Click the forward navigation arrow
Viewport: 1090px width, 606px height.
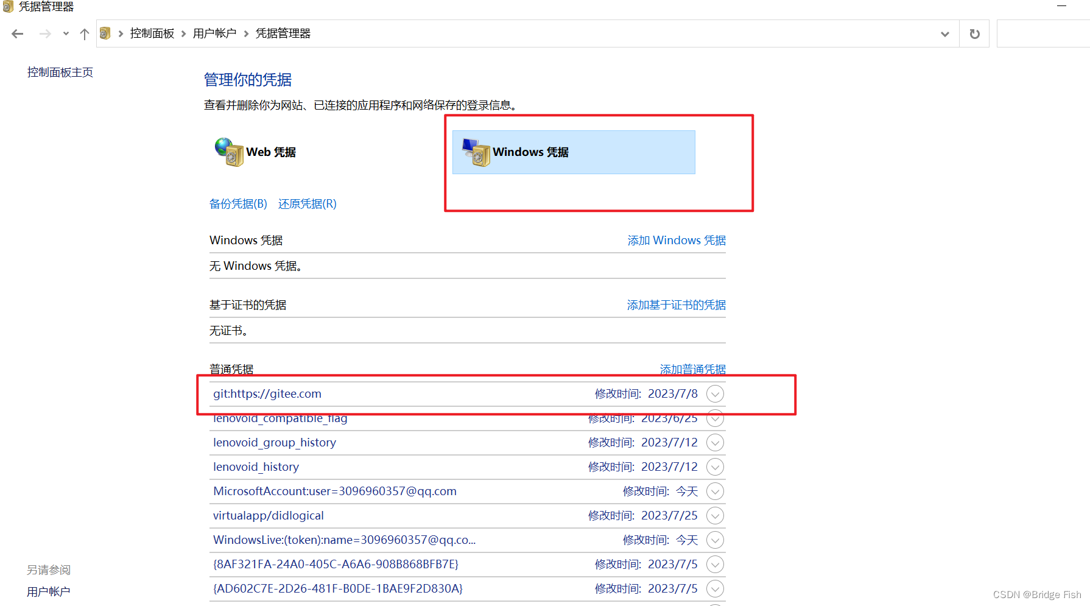point(44,33)
